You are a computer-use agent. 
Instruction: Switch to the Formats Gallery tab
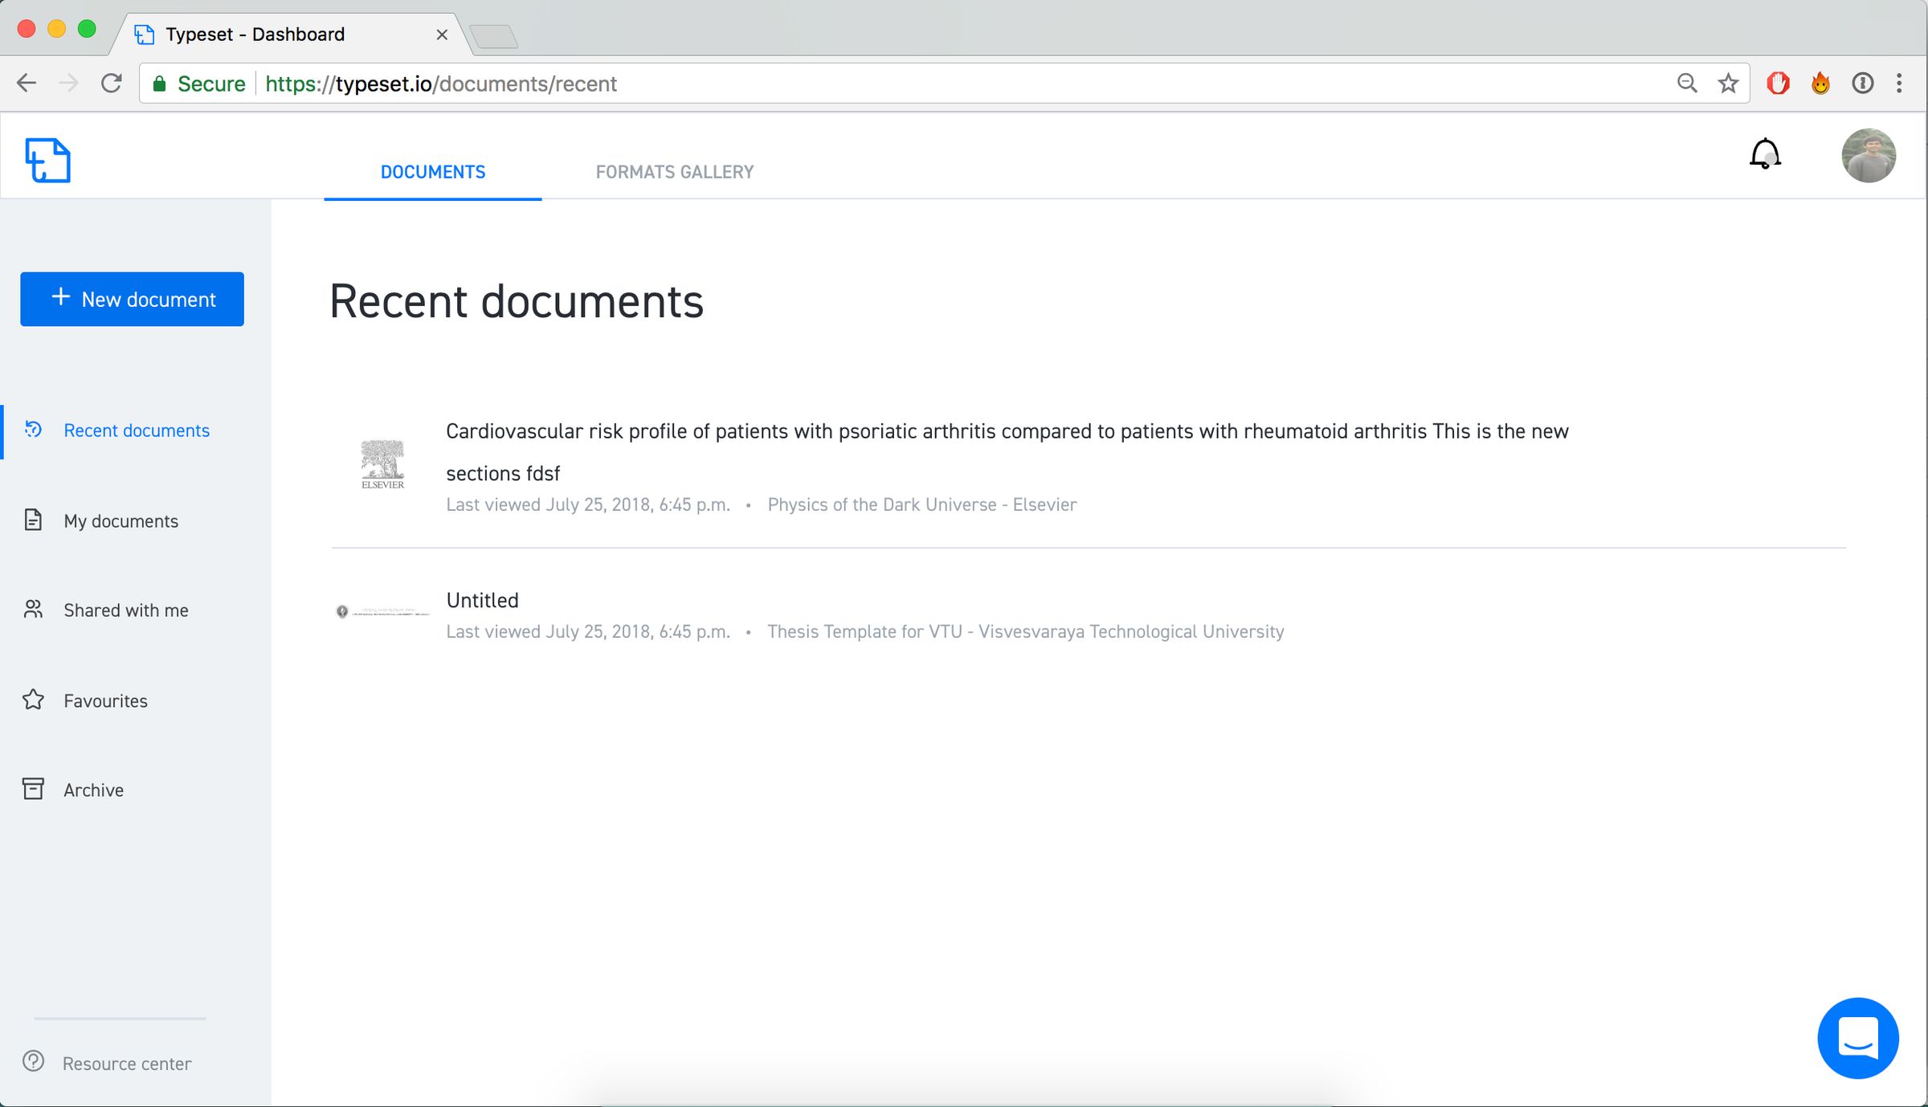[674, 171]
